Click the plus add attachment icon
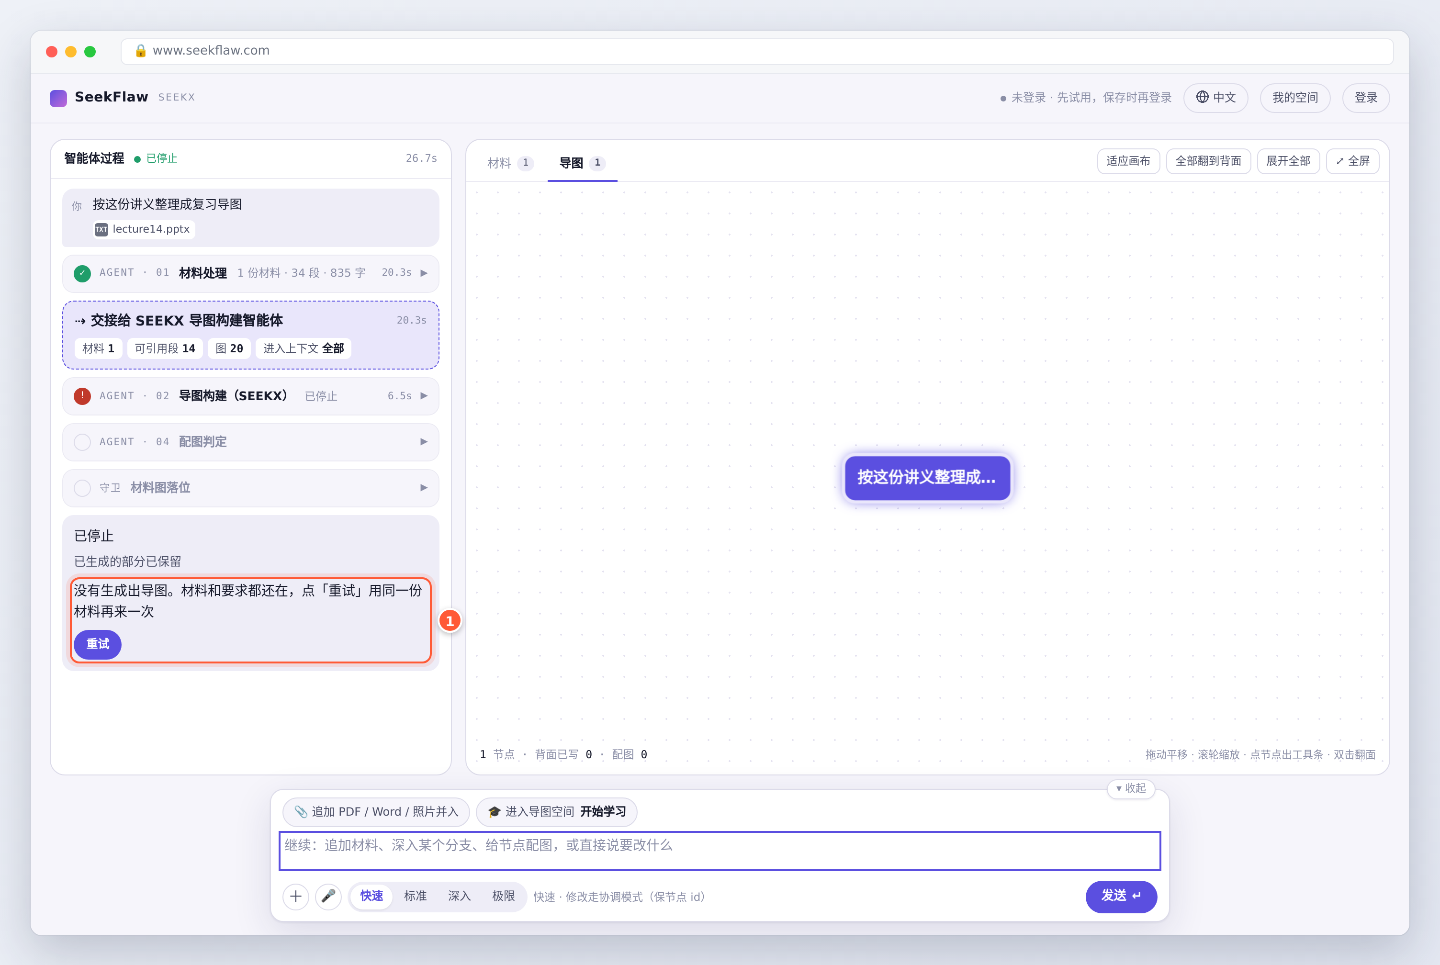The width and height of the screenshot is (1440, 965). click(x=296, y=896)
